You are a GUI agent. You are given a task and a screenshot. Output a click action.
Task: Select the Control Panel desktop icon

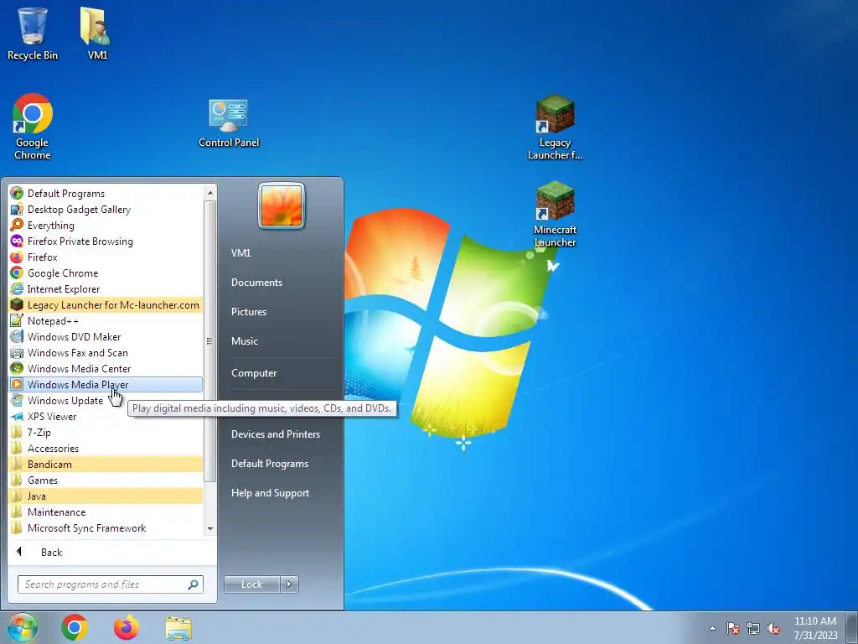pos(229,123)
